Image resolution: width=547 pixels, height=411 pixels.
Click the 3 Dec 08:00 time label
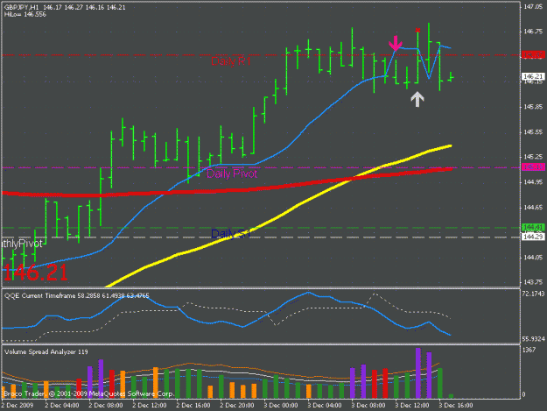tap(368, 406)
